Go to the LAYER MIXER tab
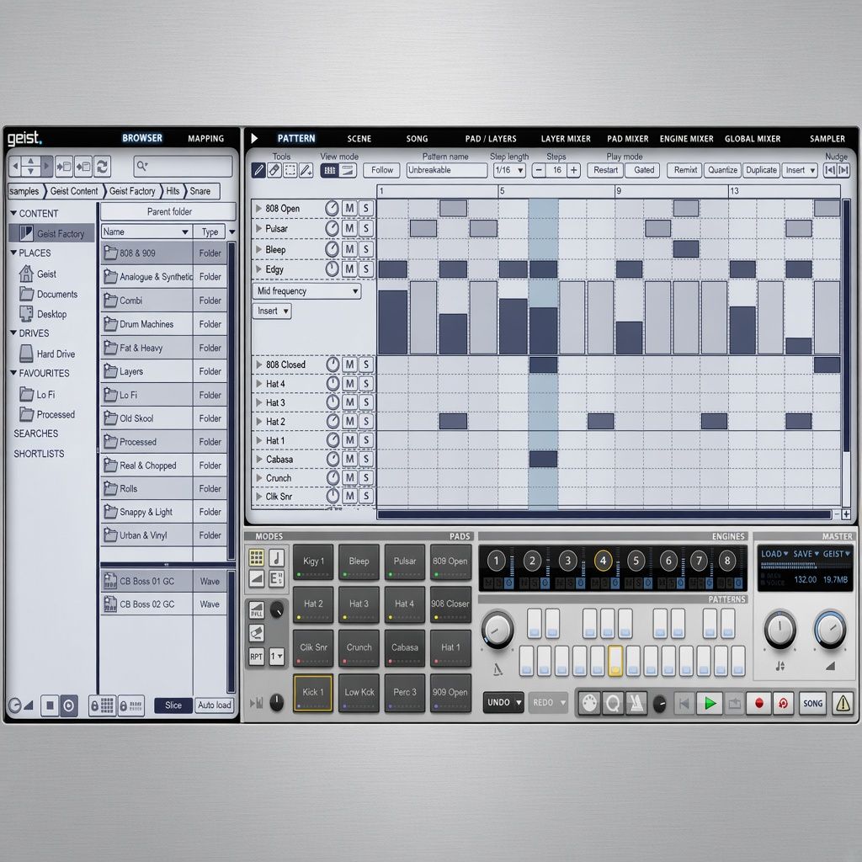Screen dimensions: 862x862 566,139
